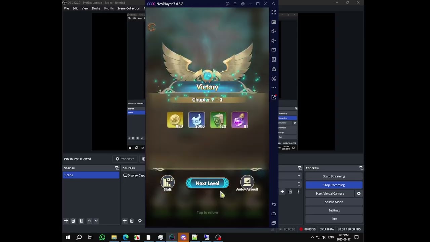Tap the Next Level button
The height and width of the screenshot is (242, 430).
pos(207,183)
